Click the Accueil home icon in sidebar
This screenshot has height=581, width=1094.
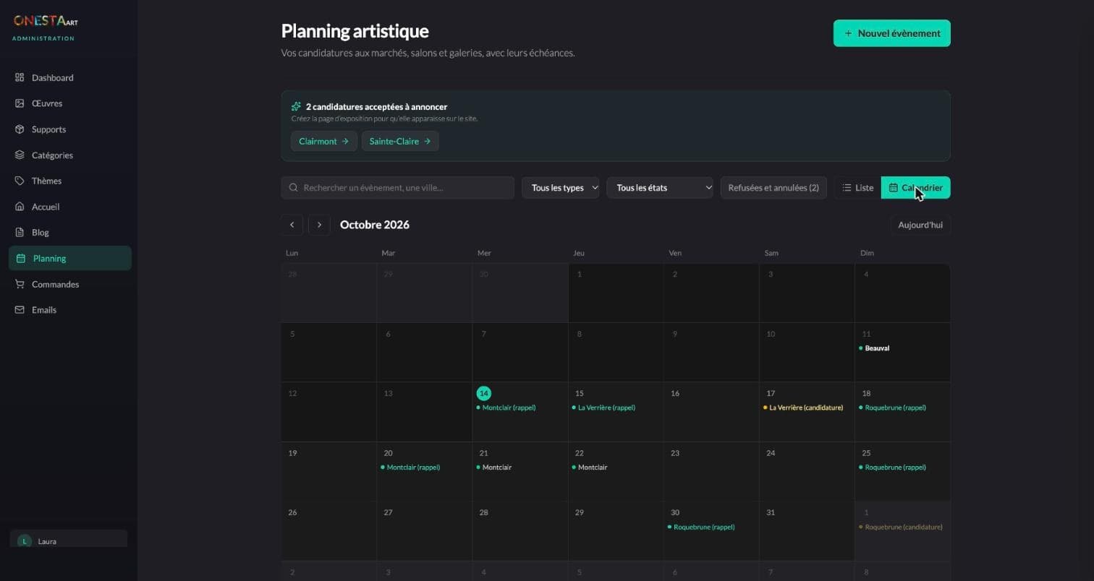[x=20, y=207]
